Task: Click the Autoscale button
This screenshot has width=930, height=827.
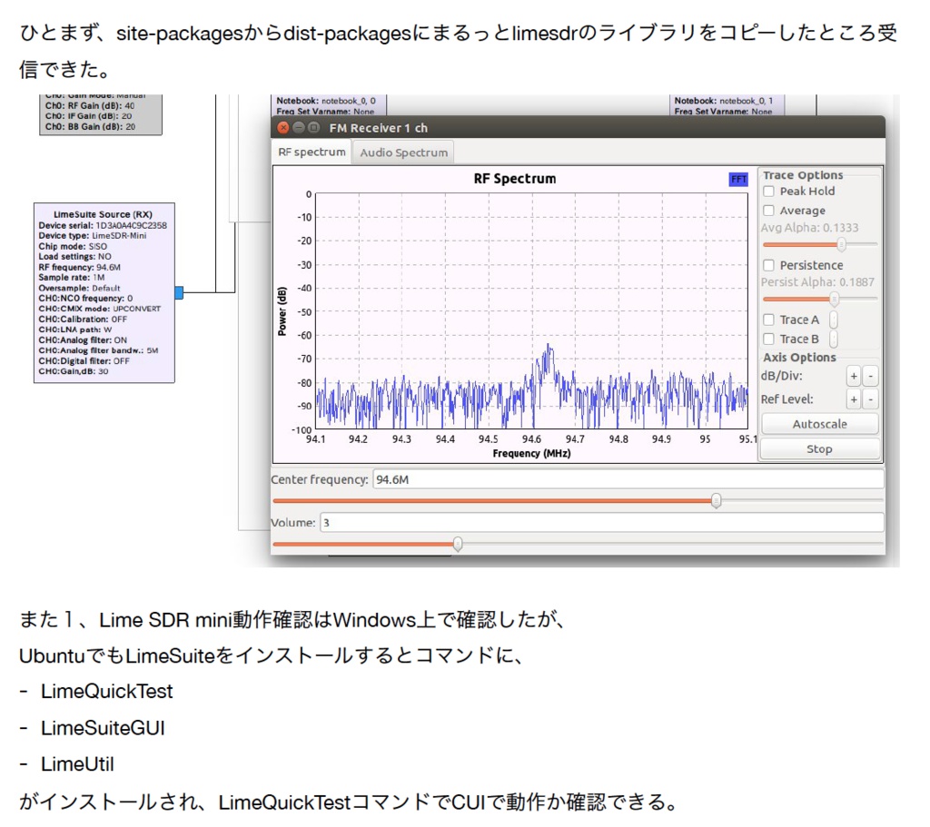Action: pos(818,423)
